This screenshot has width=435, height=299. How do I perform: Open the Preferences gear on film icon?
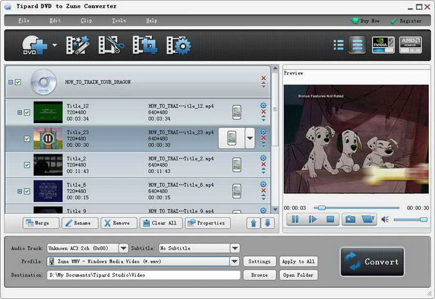[x=179, y=45]
